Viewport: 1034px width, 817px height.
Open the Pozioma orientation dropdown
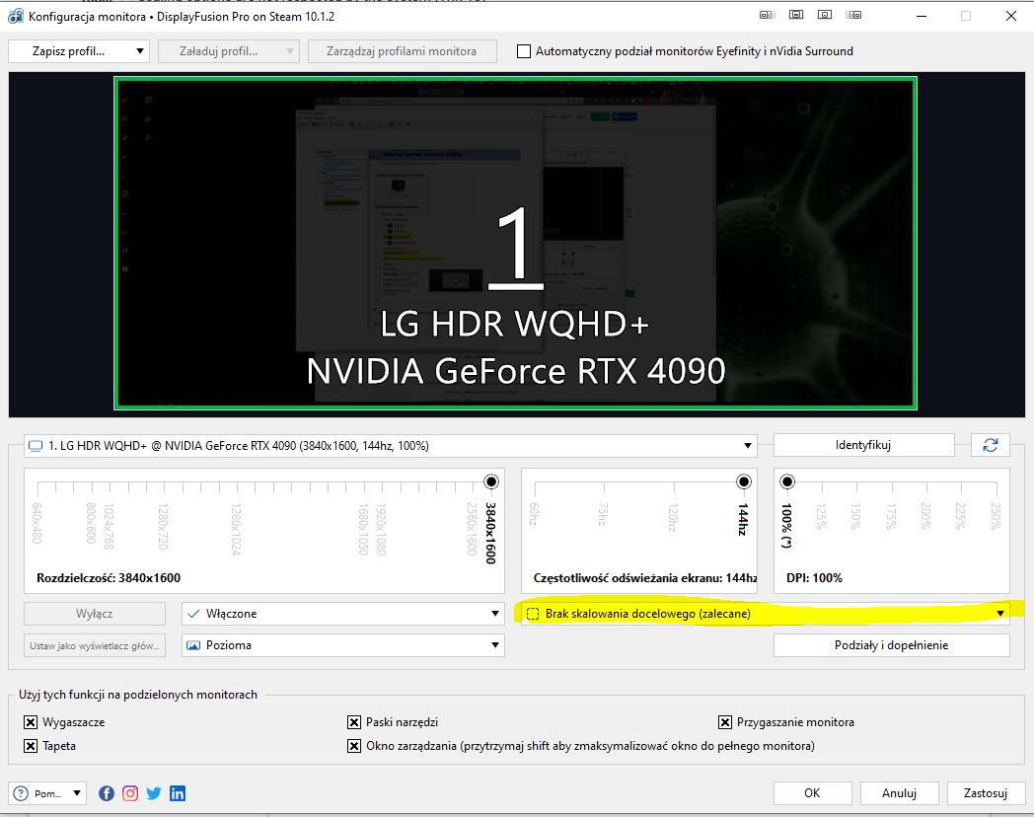(x=342, y=645)
